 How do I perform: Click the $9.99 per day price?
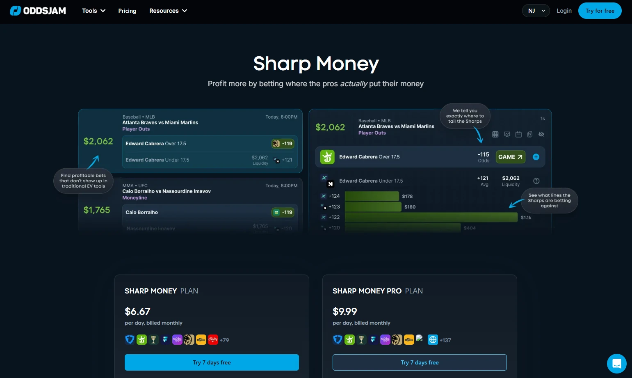(x=345, y=312)
